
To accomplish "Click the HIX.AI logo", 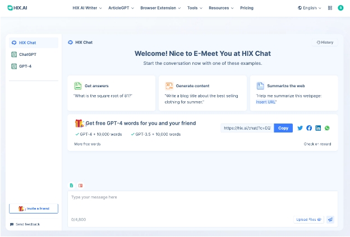I will point(17,8).
